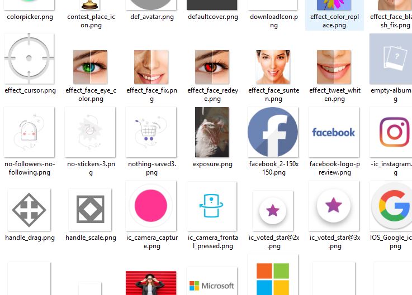This screenshot has height=295, width=412.
Task: Click the effect_face_sunten.png face thumbnail
Action: [273, 67]
